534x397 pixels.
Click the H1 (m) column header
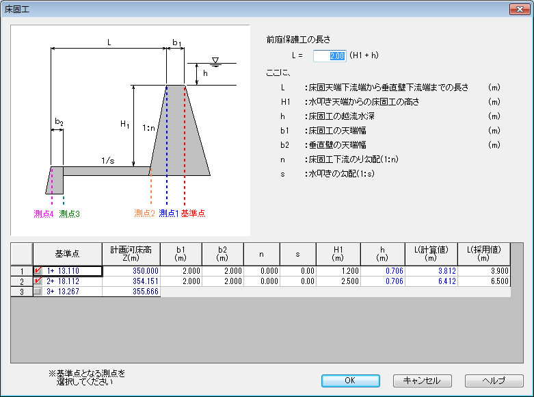click(338, 254)
